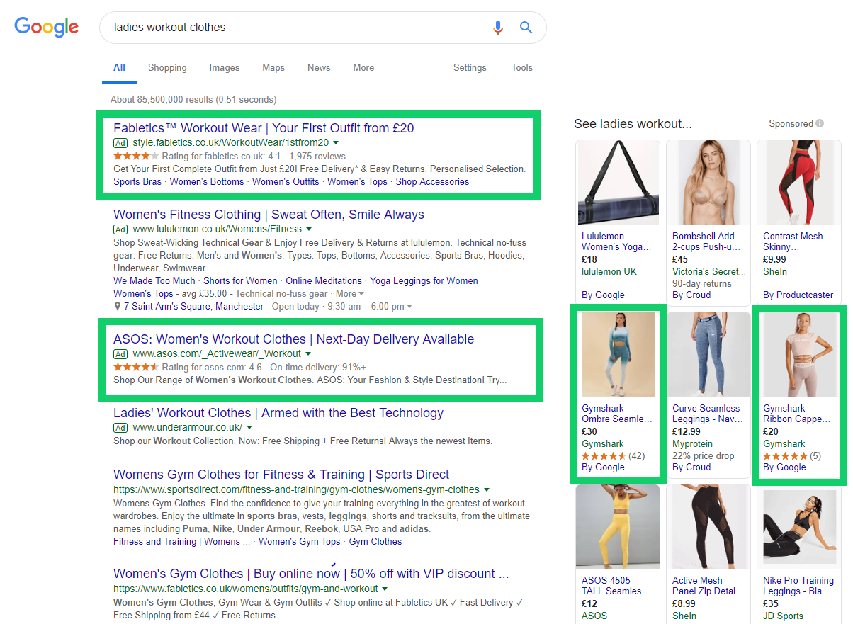Expand dropdown arrow next to www.lululemon.co.uk URL
Screen dimensions: 853x624
[309, 229]
